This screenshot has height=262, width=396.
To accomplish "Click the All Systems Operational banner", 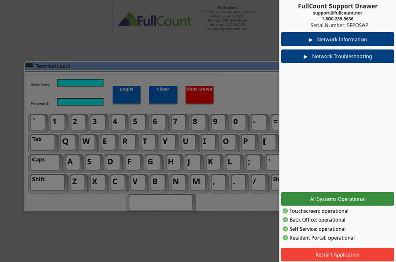I will pos(338,199).
